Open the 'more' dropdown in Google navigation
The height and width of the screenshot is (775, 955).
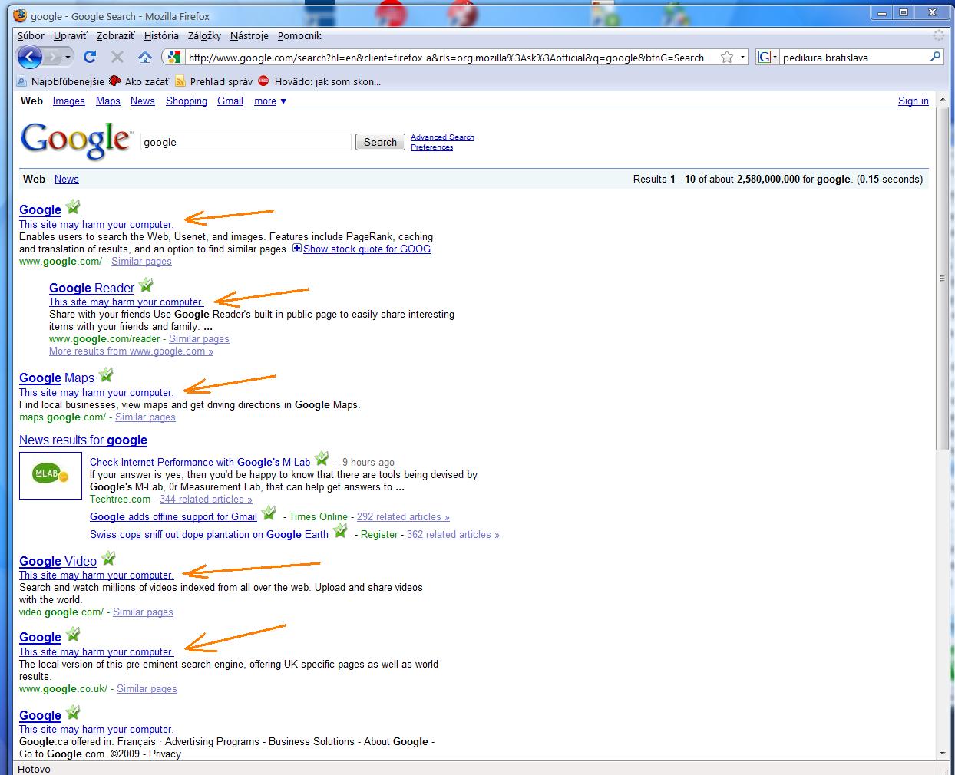[270, 101]
